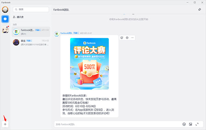Screen dimensions: 206x130
Task: Click the message text starting 亲爱的Fanbook玩家
Action: point(90,105)
